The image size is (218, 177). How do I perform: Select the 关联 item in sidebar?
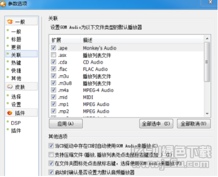tap(22, 54)
